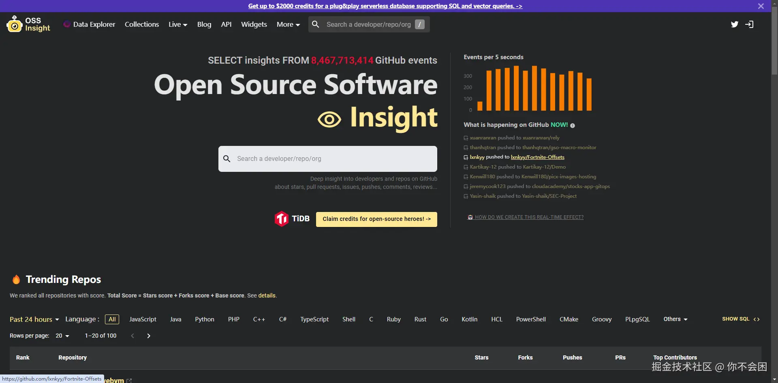The image size is (778, 383).
Task: Select the Kotlin language filter
Action: click(470, 319)
